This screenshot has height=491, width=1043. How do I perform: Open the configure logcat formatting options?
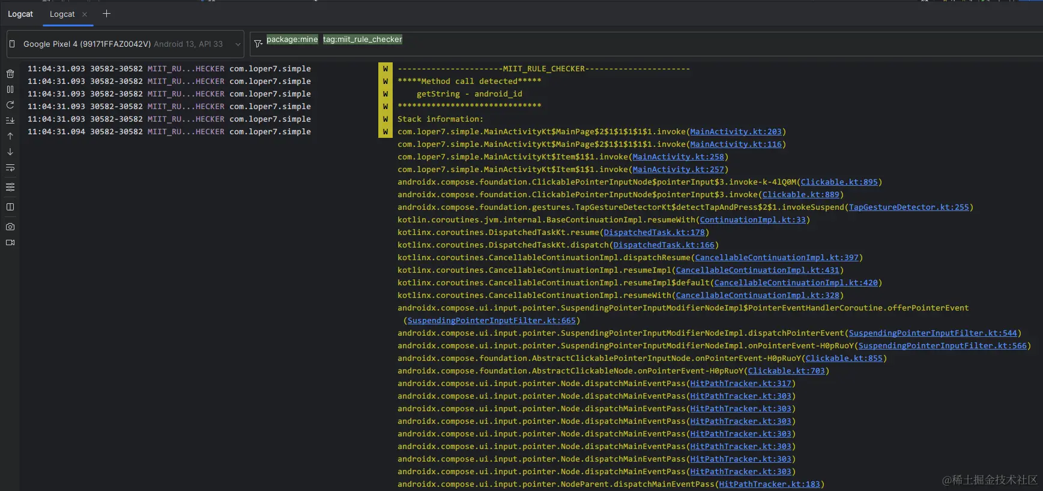point(10,187)
